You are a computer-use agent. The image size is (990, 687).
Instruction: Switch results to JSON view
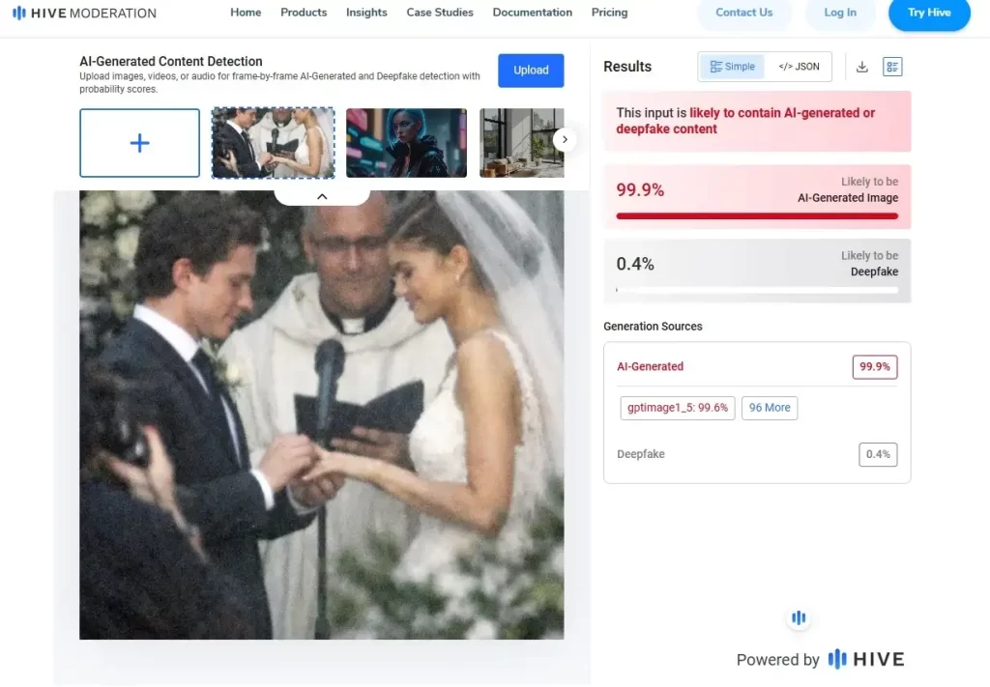point(799,67)
